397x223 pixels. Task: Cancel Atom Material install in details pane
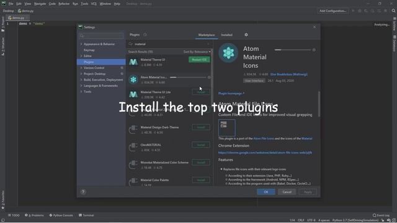(x=314, y=50)
